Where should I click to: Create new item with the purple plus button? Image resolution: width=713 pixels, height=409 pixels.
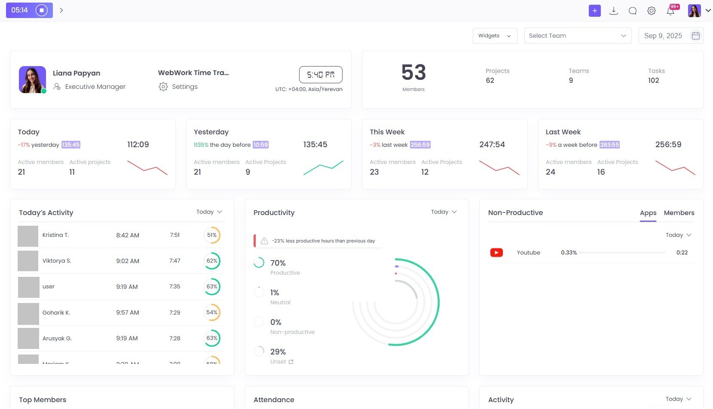(594, 10)
